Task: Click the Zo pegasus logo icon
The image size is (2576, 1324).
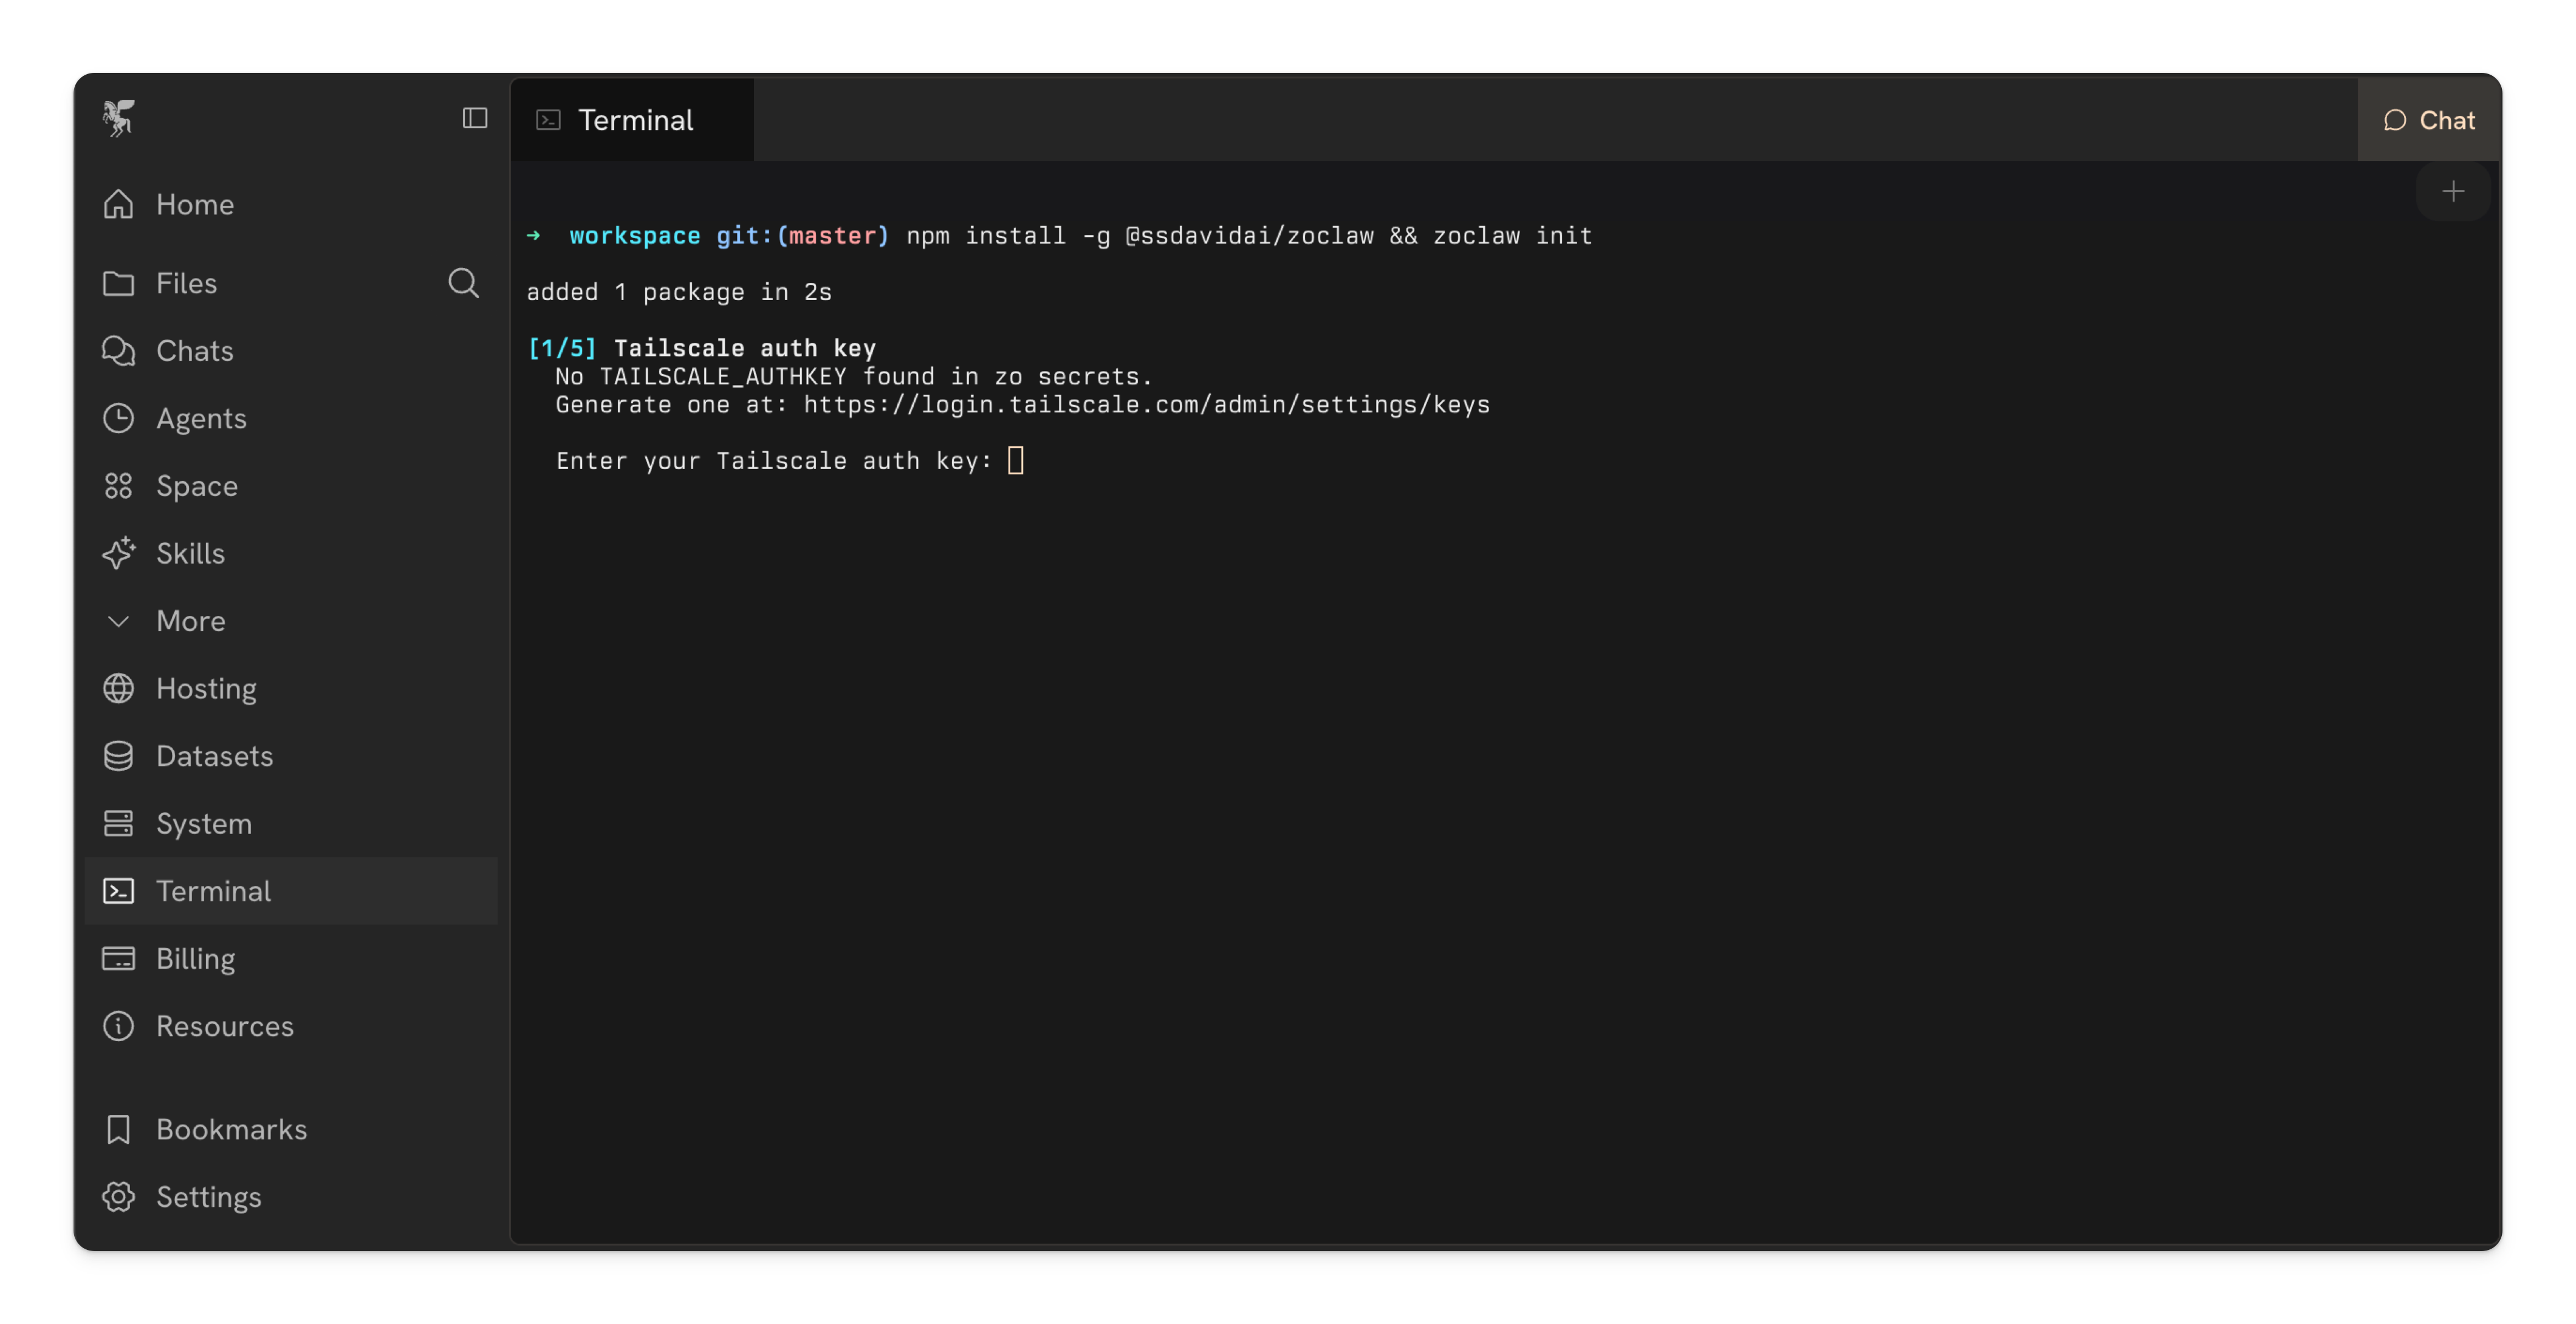Action: pyautogui.click(x=118, y=118)
